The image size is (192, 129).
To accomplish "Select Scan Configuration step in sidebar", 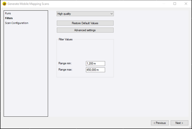I will point(17,23).
